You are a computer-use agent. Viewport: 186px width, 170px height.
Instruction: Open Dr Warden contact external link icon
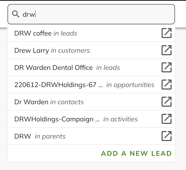[x=166, y=102]
